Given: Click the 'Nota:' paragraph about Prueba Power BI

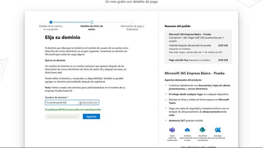Looking at the screenshot, I should click(85, 89).
